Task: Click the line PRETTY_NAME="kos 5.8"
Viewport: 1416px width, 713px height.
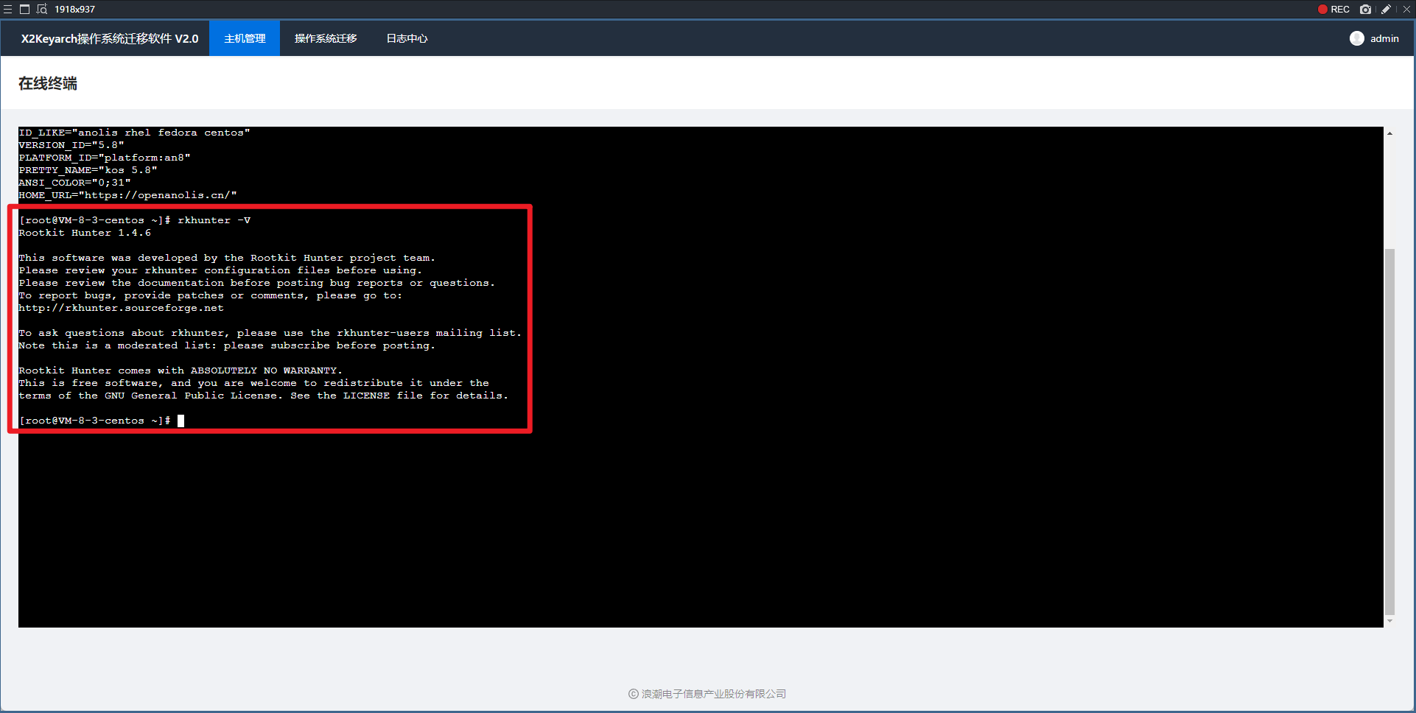Action: pyautogui.click(x=88, y=170)
